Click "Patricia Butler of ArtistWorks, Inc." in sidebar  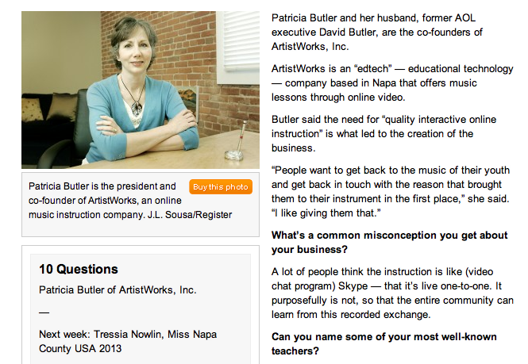click(x=118, y=289)
